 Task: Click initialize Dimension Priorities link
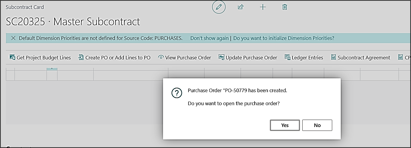(x=284, y=38)
